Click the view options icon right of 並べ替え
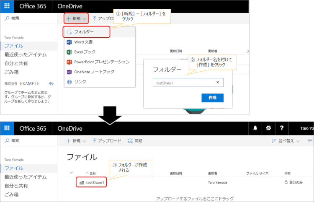This screenshot has height=202, width=314. point(310,141)
